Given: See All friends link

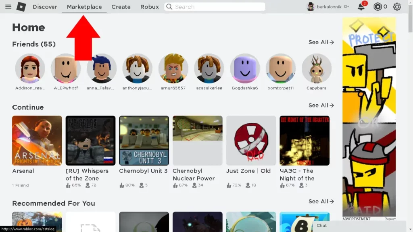Looking at the screenshot, I should 321,42.
